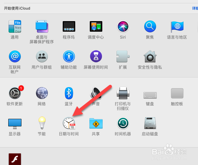Open 软件更新 gear icon
The width and height of the screenshot is (198, 165).
click(x=15, y=93)
